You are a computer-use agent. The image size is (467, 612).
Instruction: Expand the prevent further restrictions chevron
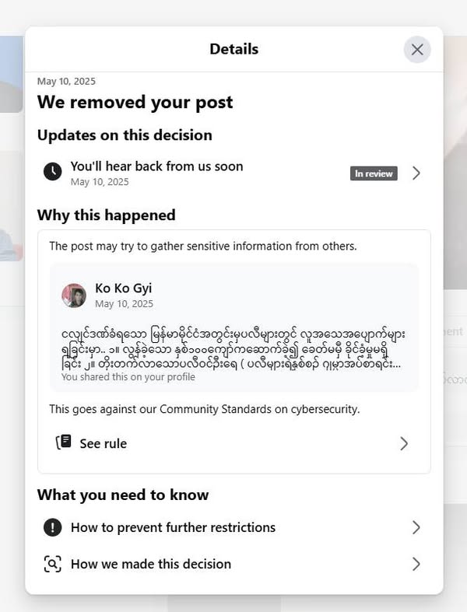coord(416,527)
